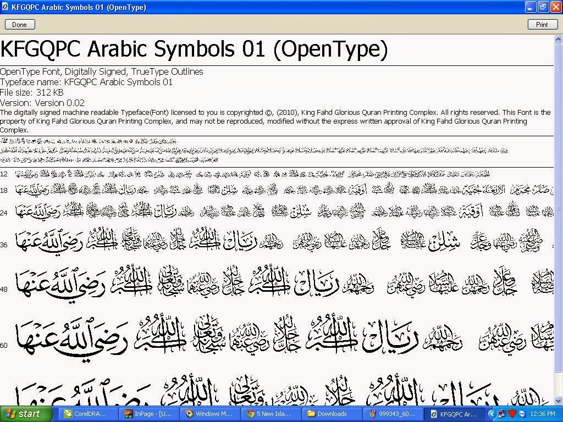Screen dimensions: 563x422
Task: Open TeamViewer from the system tray
Action: [x=521, y=413]
